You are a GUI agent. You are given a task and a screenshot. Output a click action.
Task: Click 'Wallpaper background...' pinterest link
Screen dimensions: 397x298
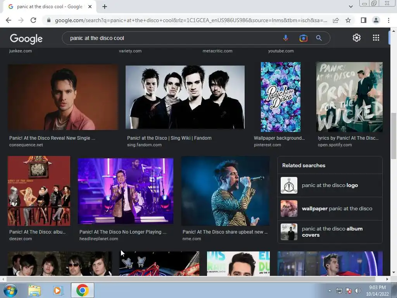[279, 138]
